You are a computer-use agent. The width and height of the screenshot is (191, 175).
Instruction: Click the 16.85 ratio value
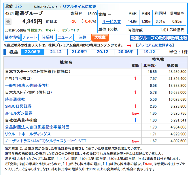click(152, 72)
